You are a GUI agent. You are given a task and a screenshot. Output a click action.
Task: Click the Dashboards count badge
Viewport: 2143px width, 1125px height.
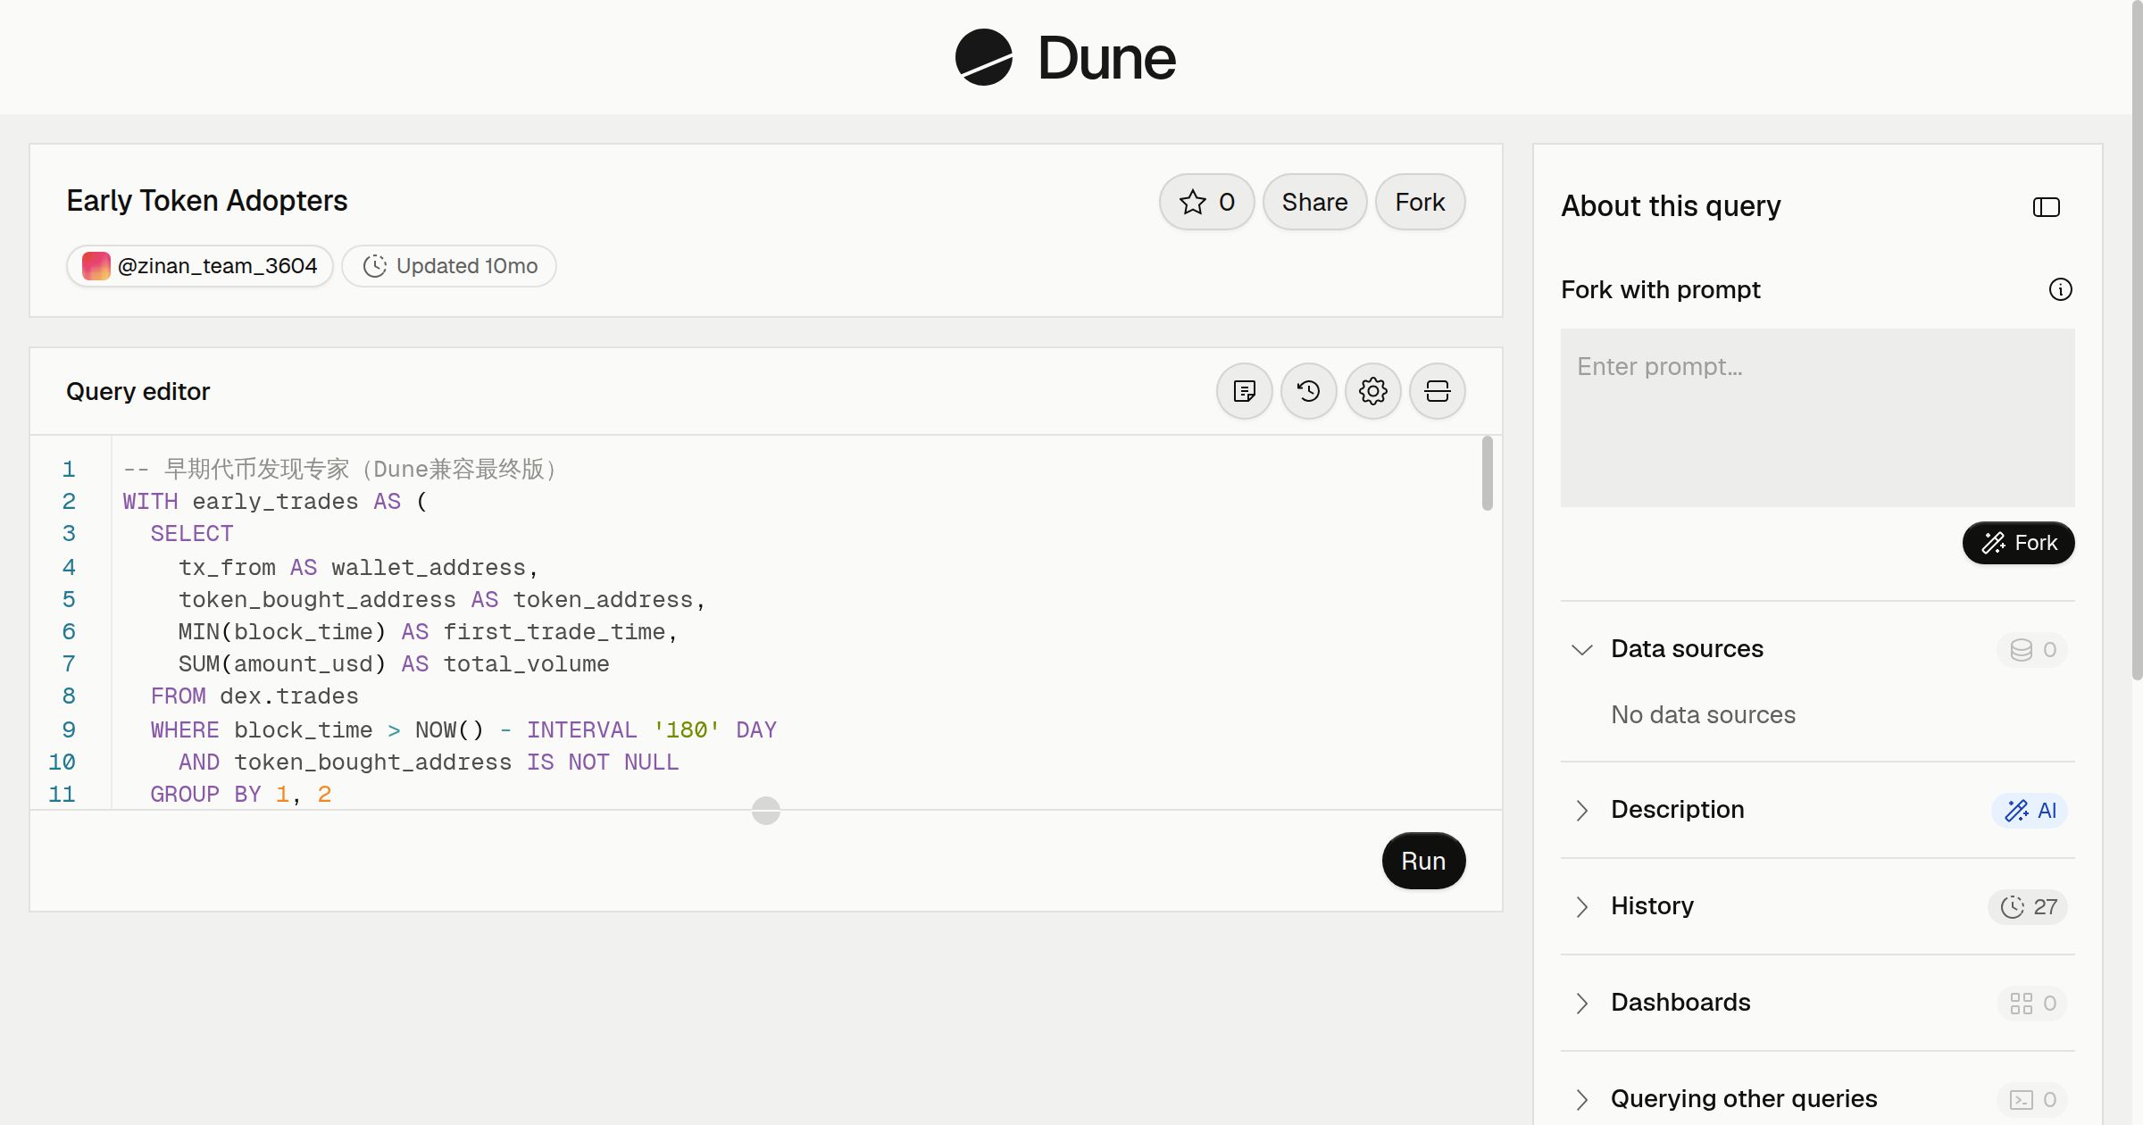(2032, 1004)
